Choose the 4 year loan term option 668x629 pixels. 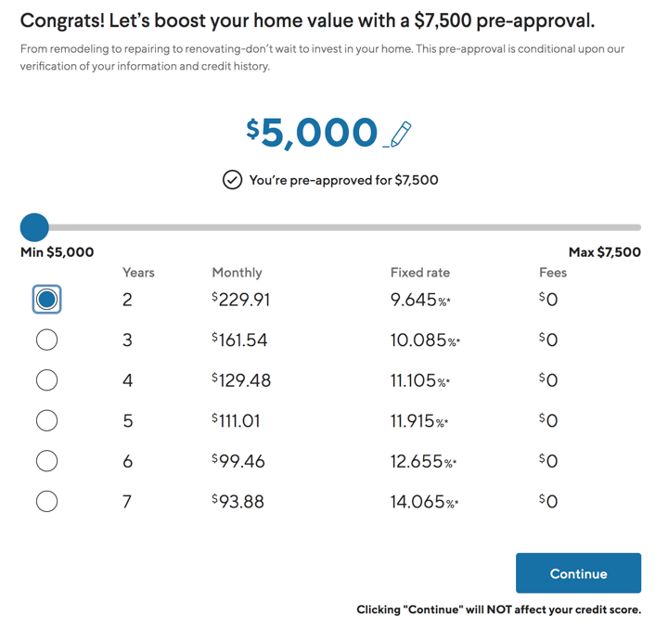click(x=47, y=379)
